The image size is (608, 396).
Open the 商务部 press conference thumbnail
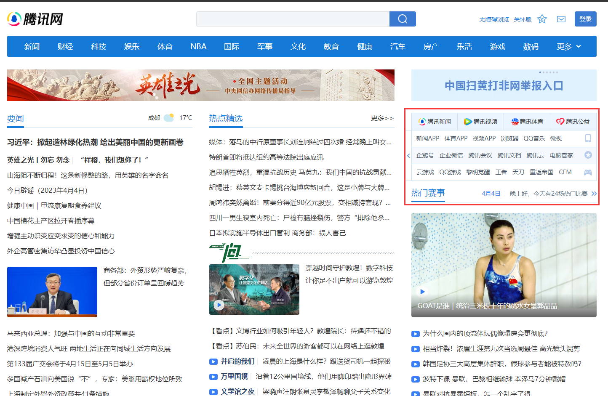[52, 292]
